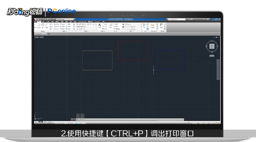Click the Linear dimension (线性) tool
Image resolution: width=256 pixels, height=142 pixels.
pos(104,24)
